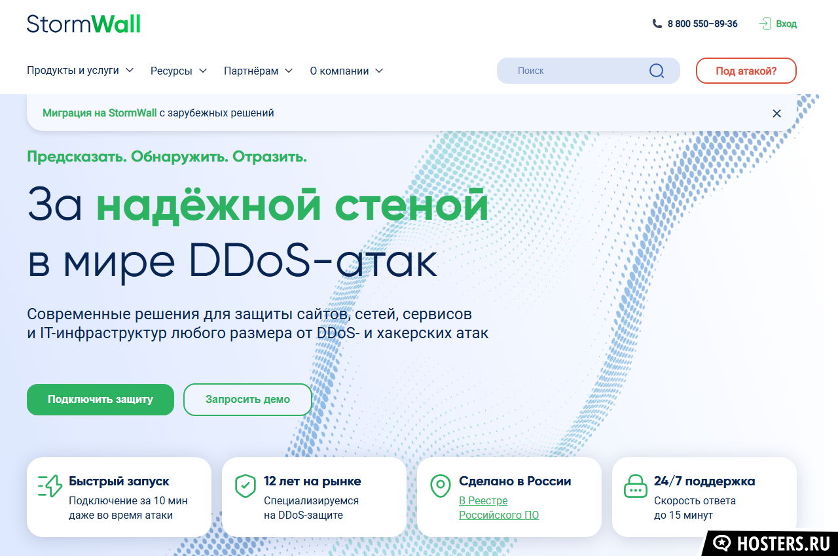Click the Быстрый запуск card heading
Image resolution: width=838 pixels, height=556 pixels.
[119, 481]
